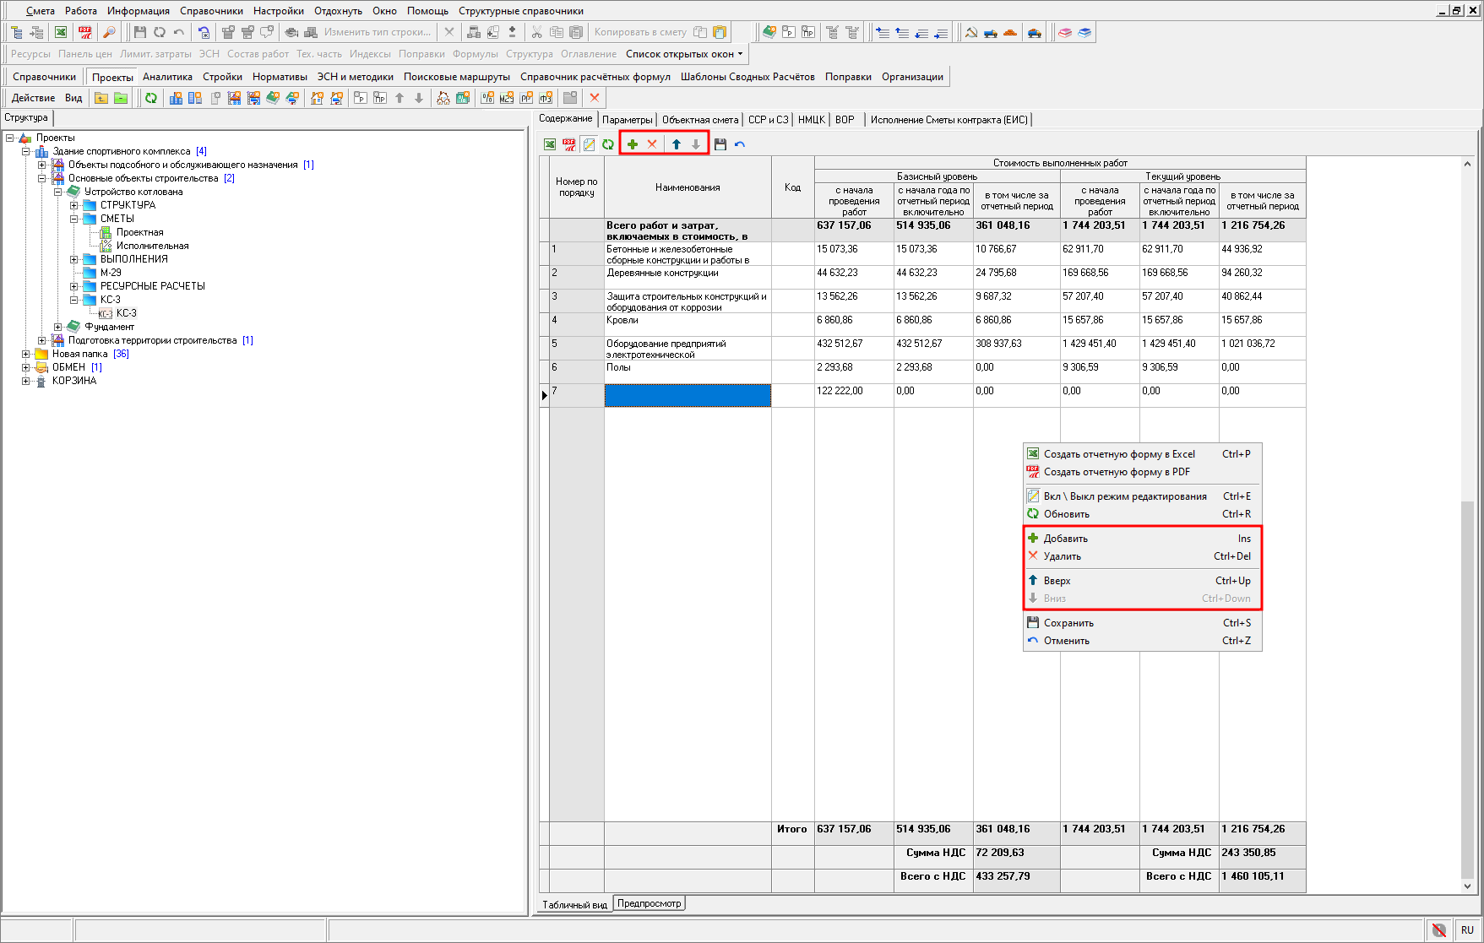Viewport: 1484px width, 943px height.
Task: Expand the Новая папка folder node
Action: click(x=26, y=354)
